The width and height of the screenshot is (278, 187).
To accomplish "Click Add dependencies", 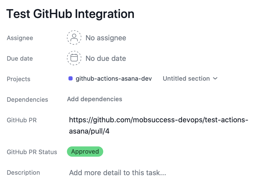I will [x=94, y=99].
